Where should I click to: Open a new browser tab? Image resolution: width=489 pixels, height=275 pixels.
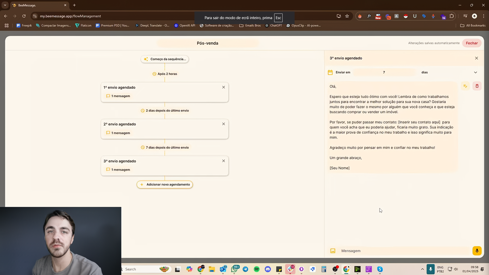[x=74, y=5]
